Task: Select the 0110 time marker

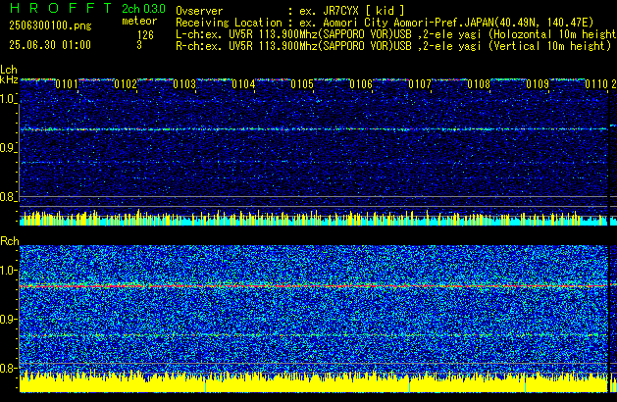Action: pyautogui.click(x=596, y=84)
